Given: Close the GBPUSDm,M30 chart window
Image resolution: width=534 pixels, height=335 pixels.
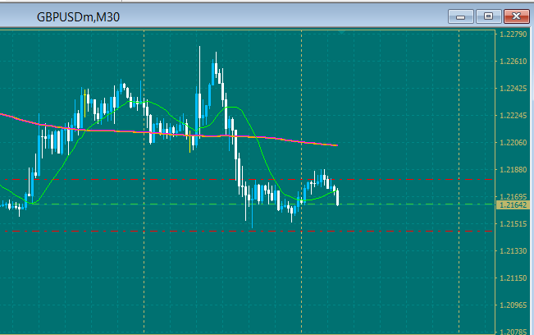Looking at the screenshot, I should [516, 16].
